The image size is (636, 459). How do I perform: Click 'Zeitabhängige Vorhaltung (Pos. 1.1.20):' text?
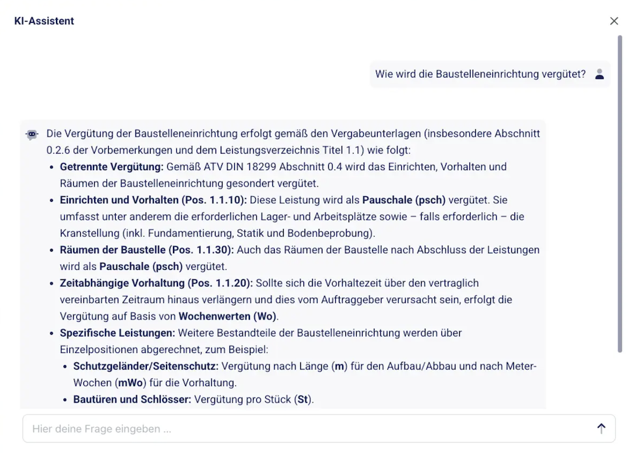[156, 283]
